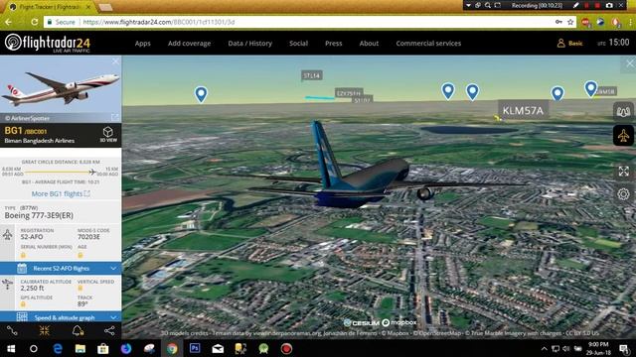Close the 3D view
The image size is (636, 357).
(x=629, y=63)
